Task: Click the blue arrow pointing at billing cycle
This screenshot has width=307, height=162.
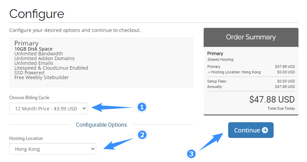Action: pos(112,107)
